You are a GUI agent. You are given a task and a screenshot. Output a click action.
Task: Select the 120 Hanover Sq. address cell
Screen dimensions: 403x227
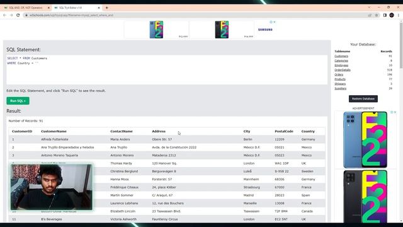pos(164,163)
